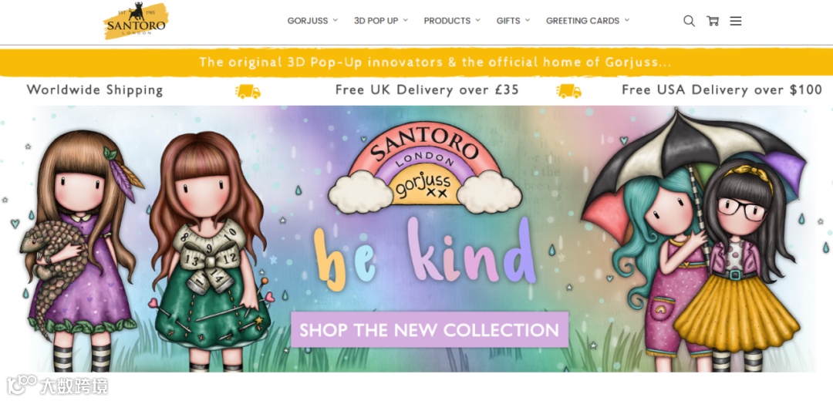Click the Santoro London logo
Screen dimensions: 833x401
(x=136, y=22)
